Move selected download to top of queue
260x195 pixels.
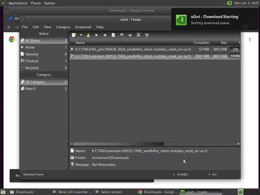pos(138,35)
